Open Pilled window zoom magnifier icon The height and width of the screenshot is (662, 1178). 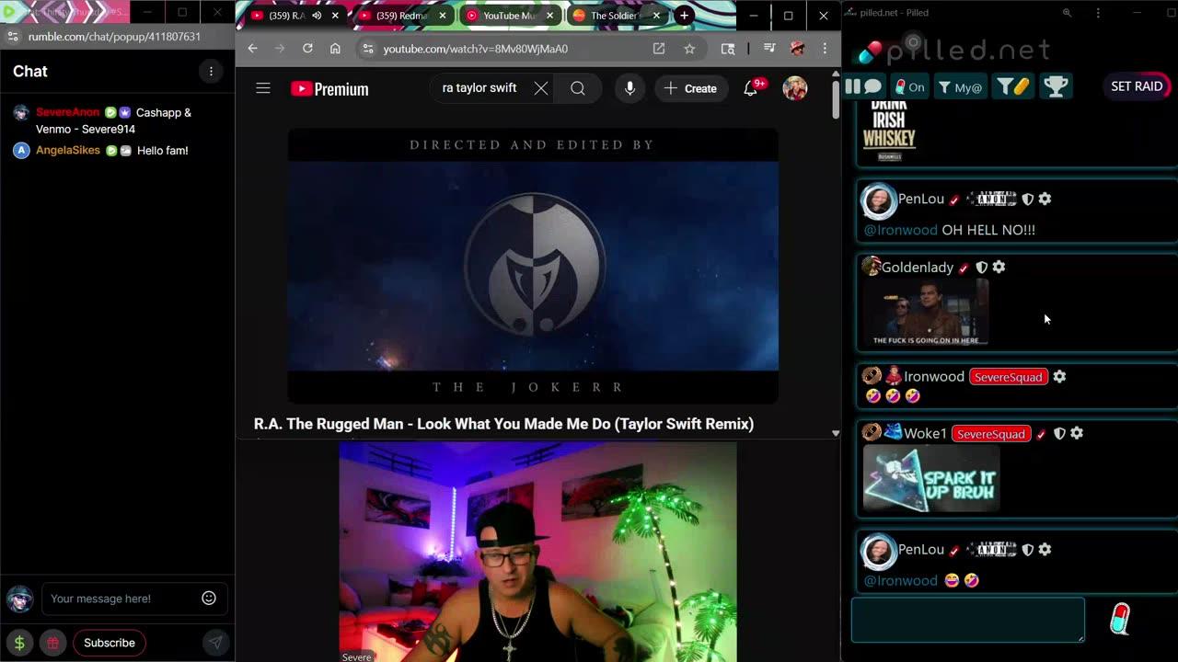click(x=1067, y=13)
